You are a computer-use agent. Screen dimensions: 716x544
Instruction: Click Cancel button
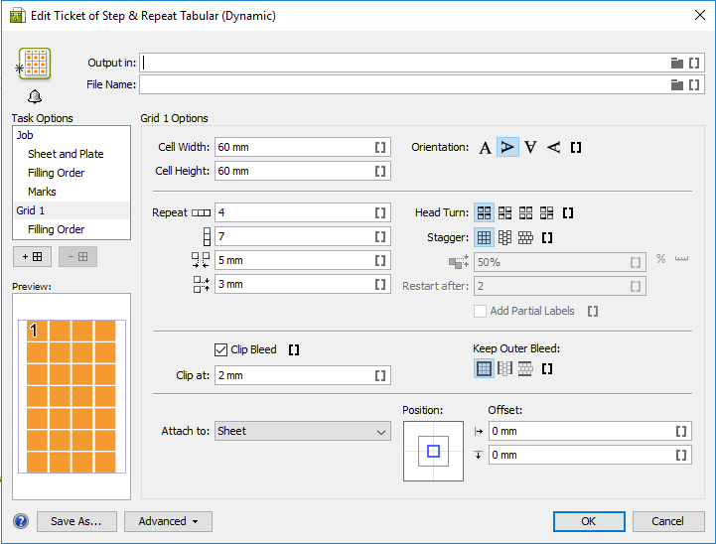pos(668,521)
